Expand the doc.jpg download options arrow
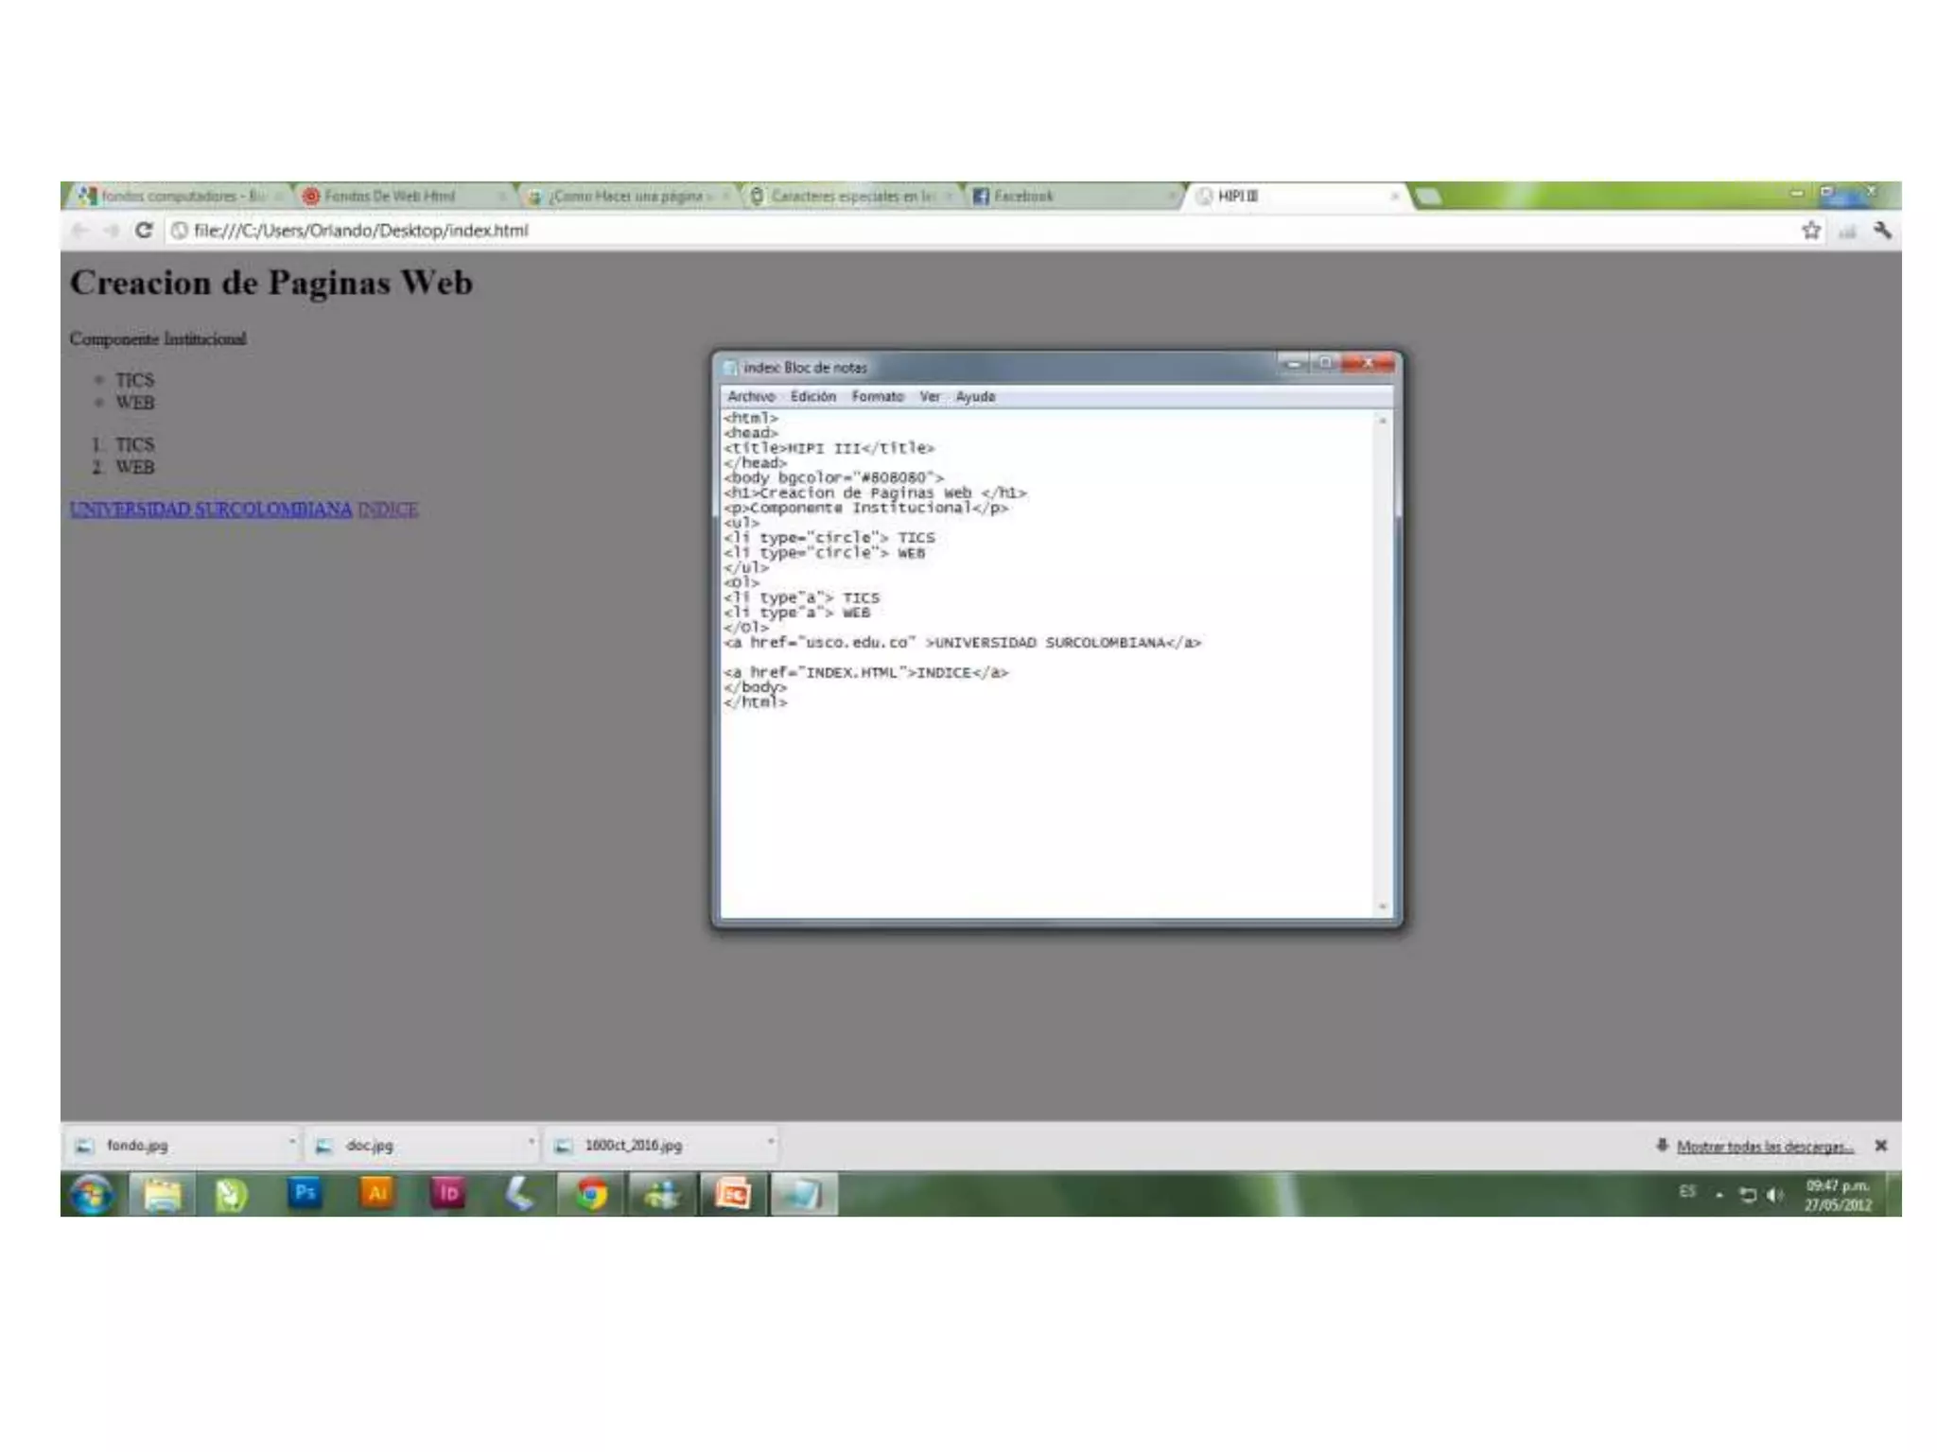The image size is (1937, 1452). click(531, 1144)
